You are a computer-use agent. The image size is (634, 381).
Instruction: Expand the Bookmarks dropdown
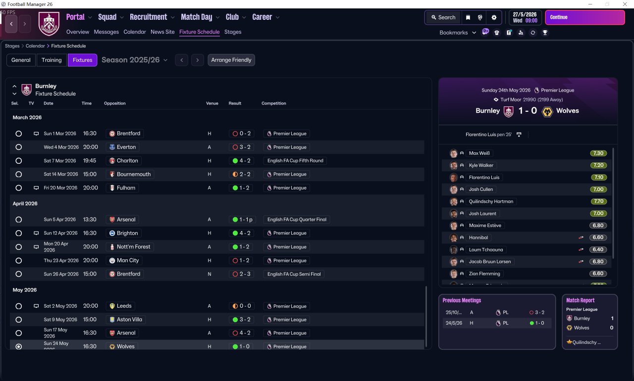coord(458,33)
